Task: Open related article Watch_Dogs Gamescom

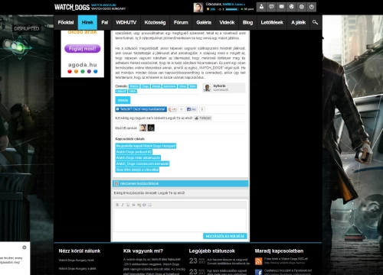Action: click(x=142, y=163)
